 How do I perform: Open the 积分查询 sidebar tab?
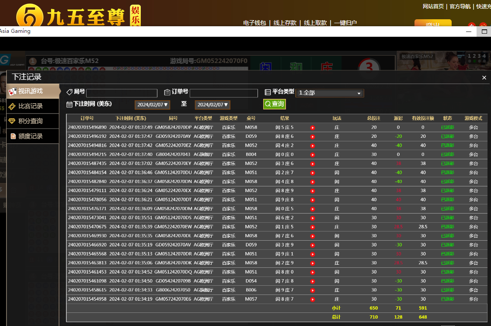click(x=31, y=121)
